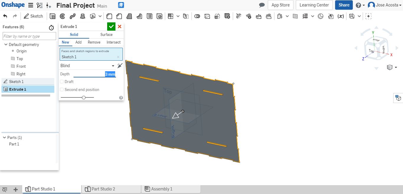
Task: Select the Move face tool
Action: click(x=259, y=16)
